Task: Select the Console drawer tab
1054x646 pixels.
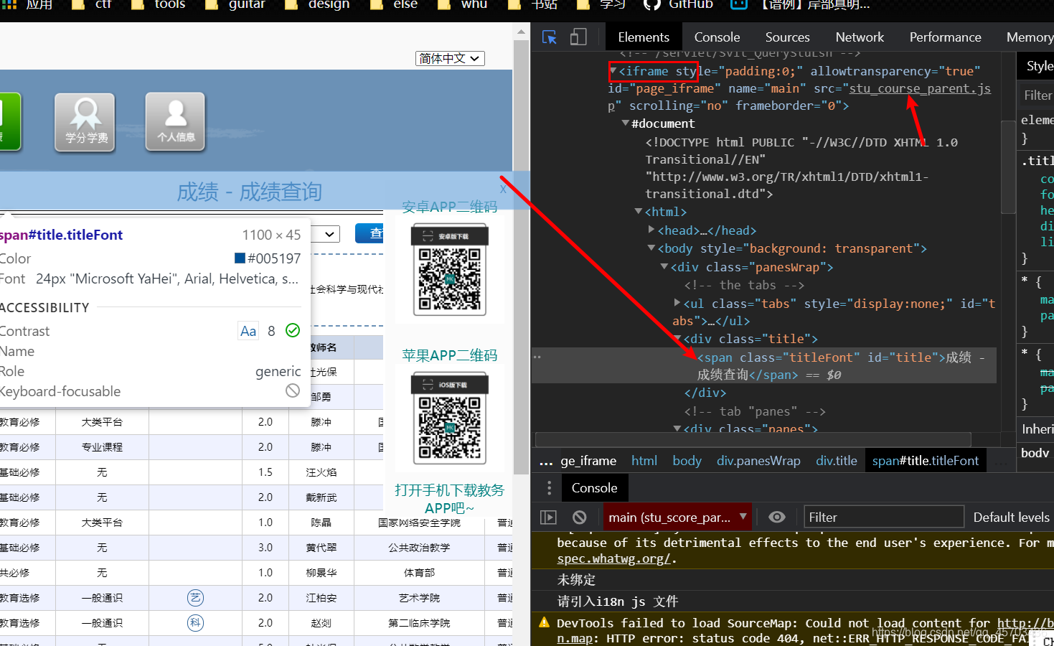Action: tap(594, 488)
